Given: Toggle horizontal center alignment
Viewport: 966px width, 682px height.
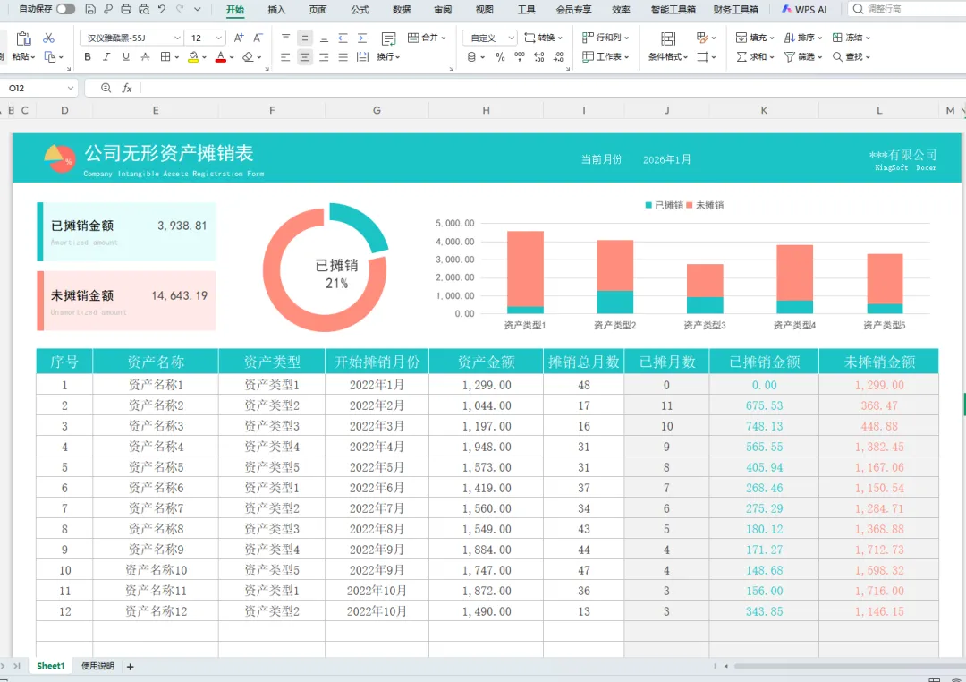Looking at the screenshot, I should click(304, 56).
